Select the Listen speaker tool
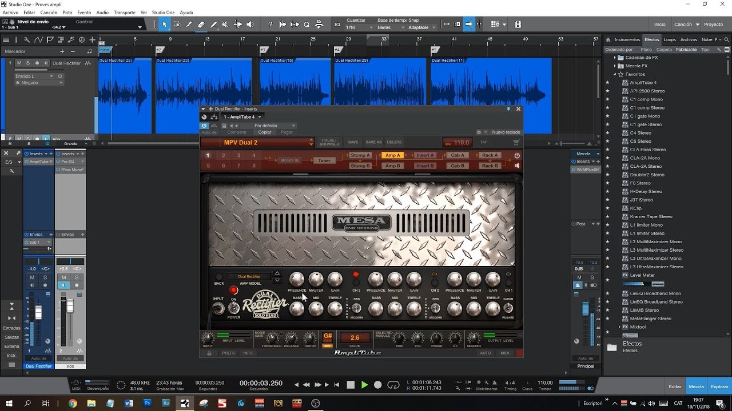The height and width of the screenshot is (411, 732). [x=250, y=25]
